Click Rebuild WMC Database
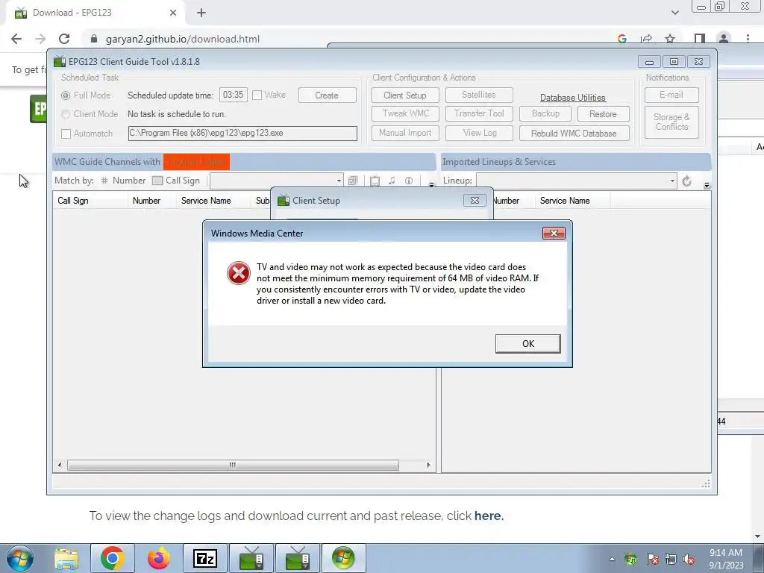 click(574, 133)
